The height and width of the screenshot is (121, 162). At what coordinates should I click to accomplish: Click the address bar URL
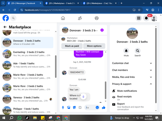48,10
